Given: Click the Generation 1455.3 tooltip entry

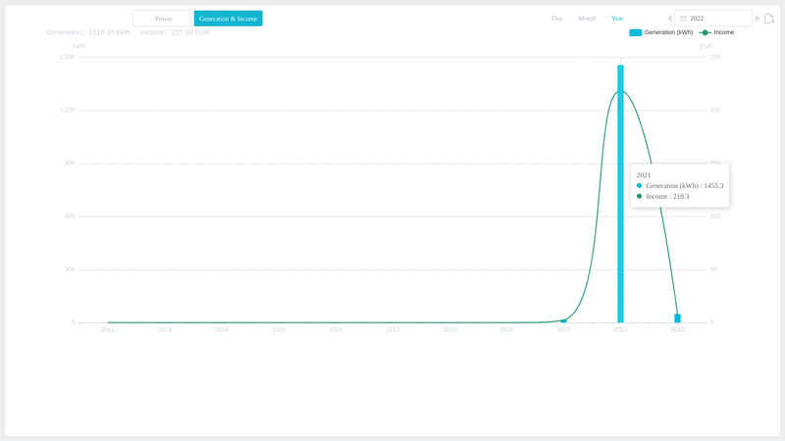Looking at the screenshot, I should pos(684,186).
